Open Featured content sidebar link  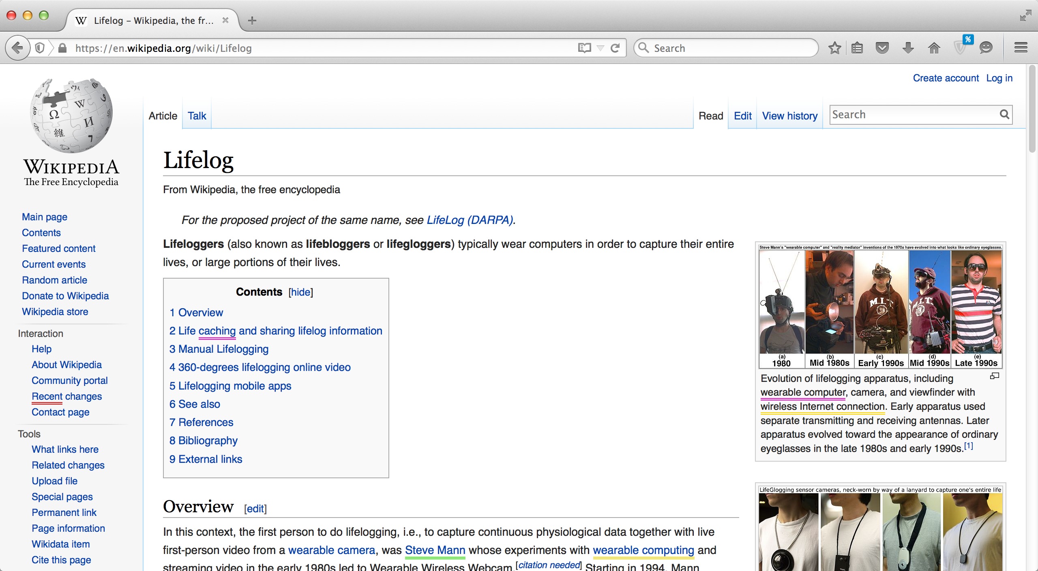tap(59, 249)
